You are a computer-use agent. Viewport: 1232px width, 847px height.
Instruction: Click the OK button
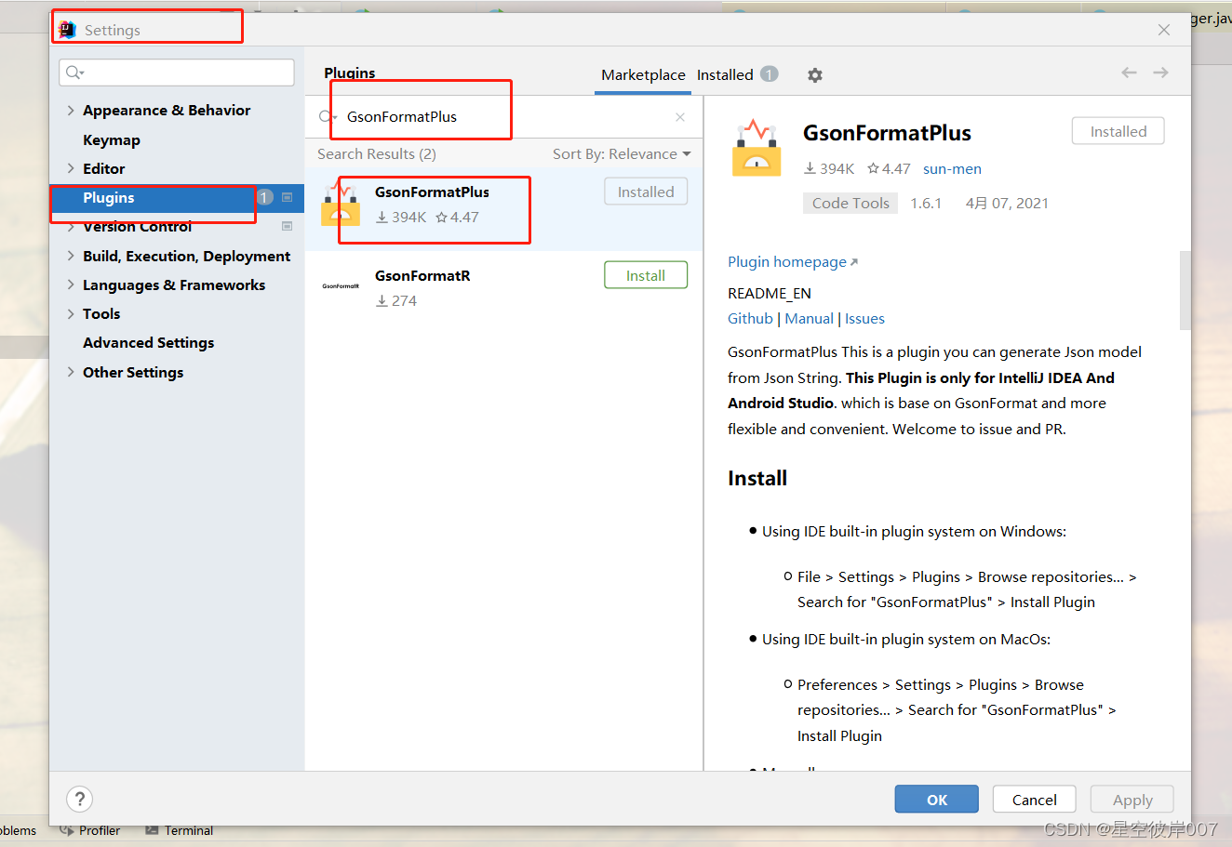click(937, 799)
